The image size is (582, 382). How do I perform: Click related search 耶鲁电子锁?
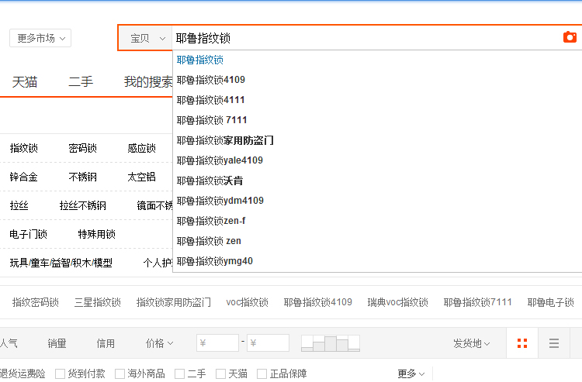click(551, 302)
